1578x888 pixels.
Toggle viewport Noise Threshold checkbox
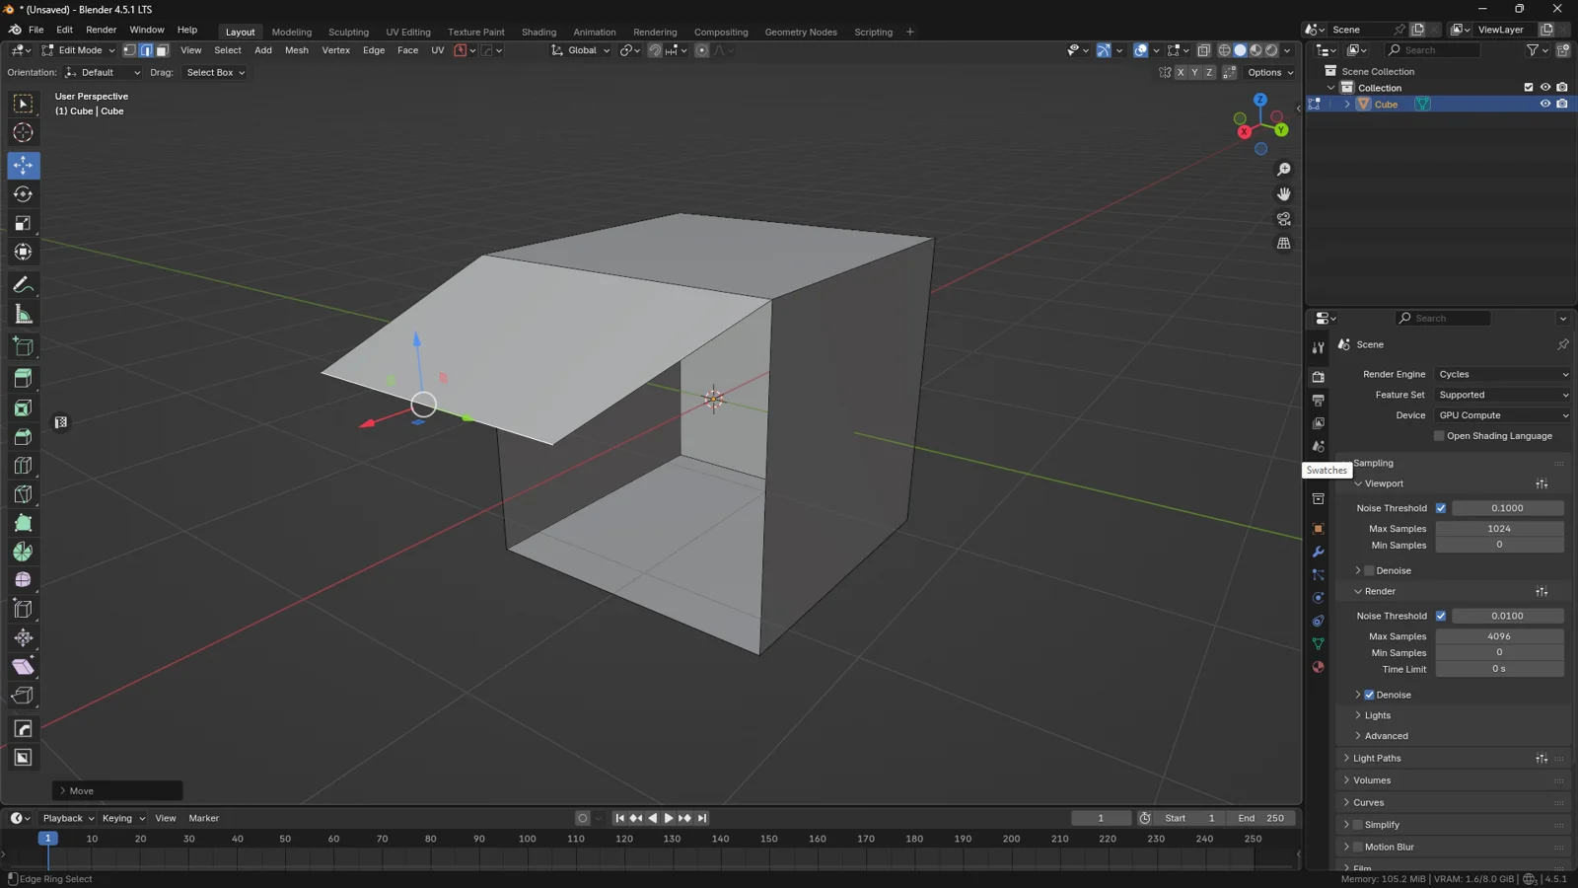(1441, 508)
